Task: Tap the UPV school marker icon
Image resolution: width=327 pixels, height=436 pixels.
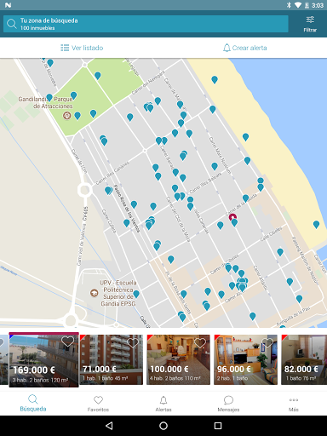Action: click(x=94, y=293)
